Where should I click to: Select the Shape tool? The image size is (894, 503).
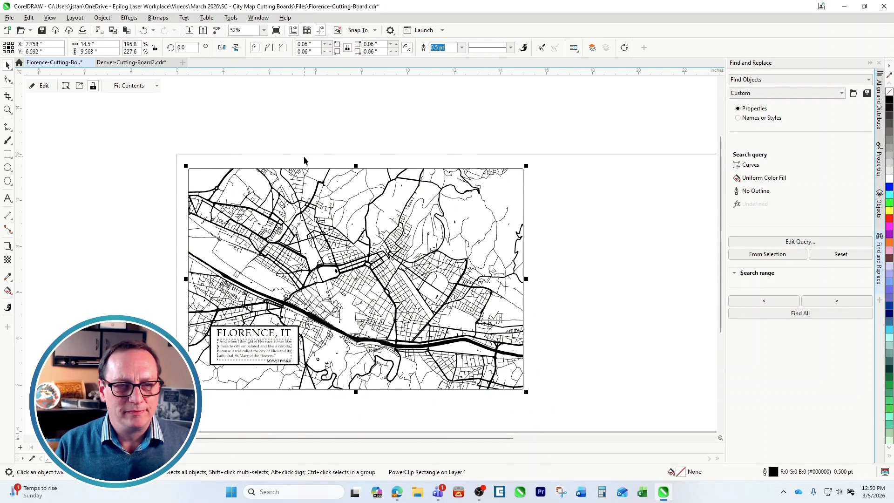7,79
